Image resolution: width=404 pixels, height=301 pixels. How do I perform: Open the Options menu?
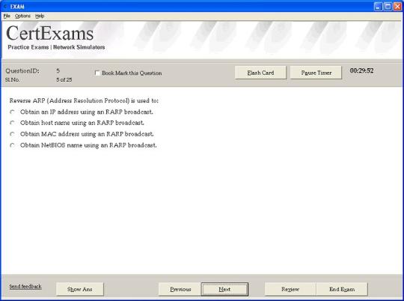pos(22,16)
